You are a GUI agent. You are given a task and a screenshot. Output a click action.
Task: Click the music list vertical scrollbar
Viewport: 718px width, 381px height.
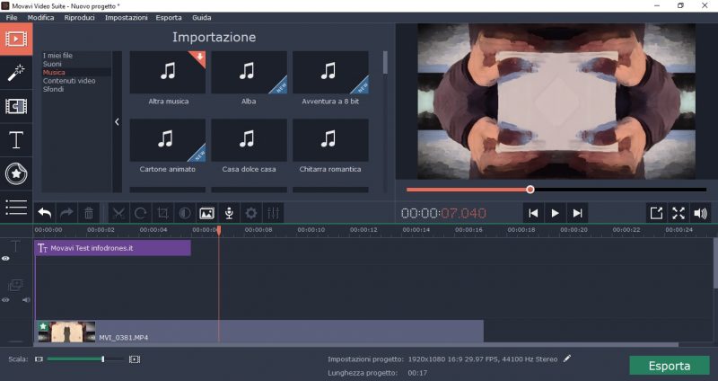(385, 62)
